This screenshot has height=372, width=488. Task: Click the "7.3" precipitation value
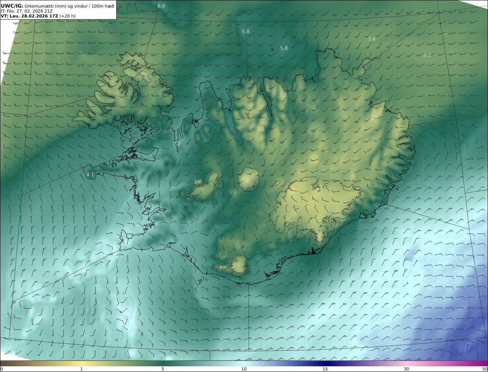pyautogui.click(x=177, y=143)
